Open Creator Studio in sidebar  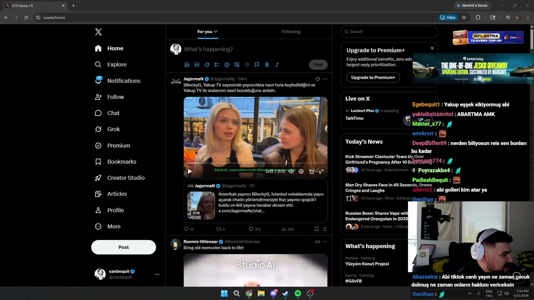point(120,178)
